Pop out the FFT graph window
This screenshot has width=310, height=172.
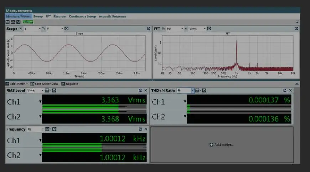point(296,29)
